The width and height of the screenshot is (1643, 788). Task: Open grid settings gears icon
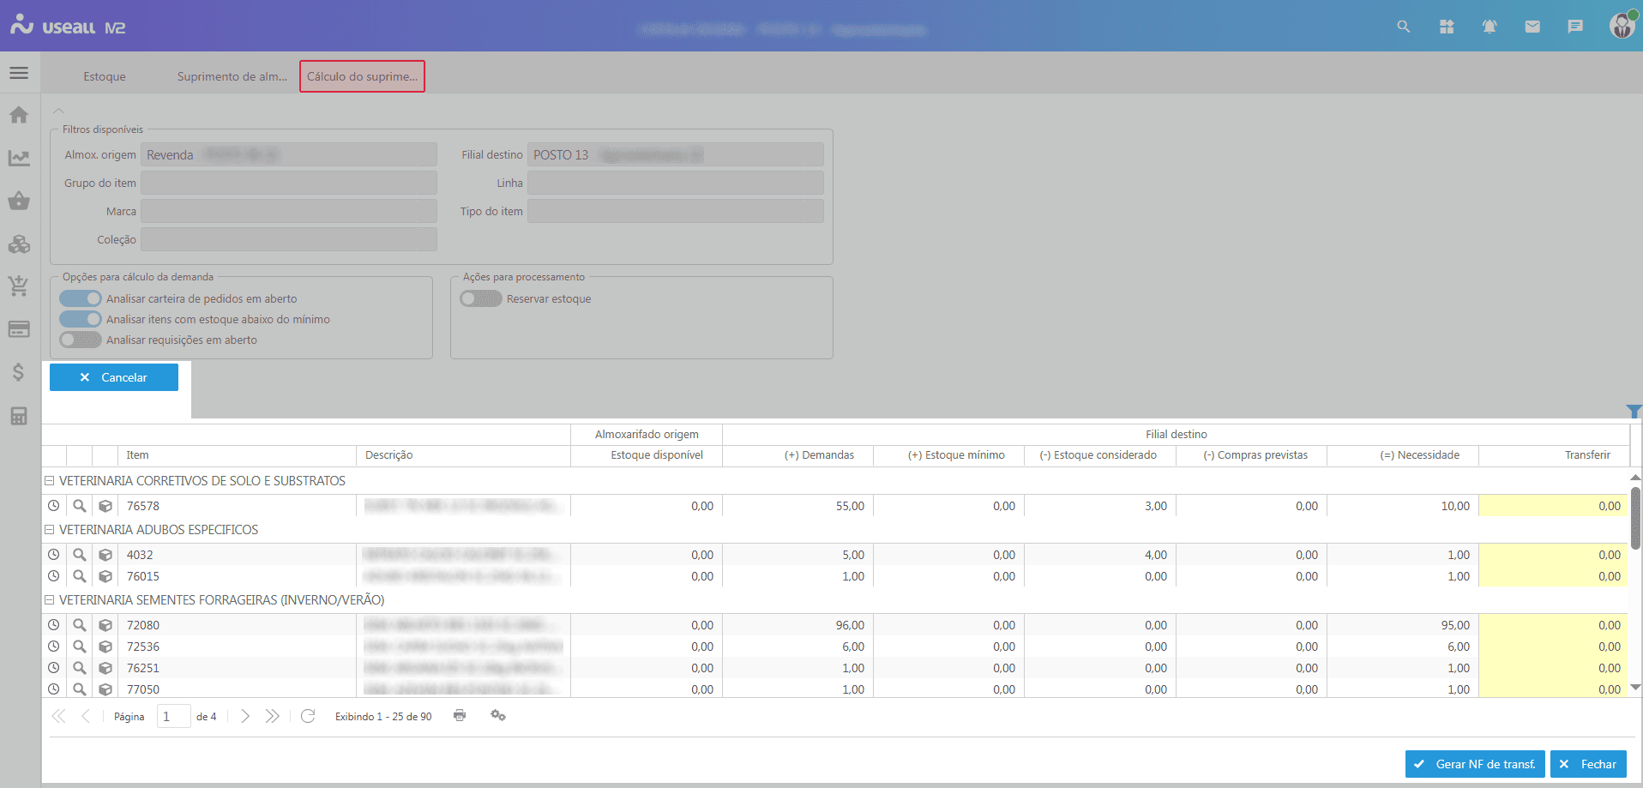(x=498, y=715)
